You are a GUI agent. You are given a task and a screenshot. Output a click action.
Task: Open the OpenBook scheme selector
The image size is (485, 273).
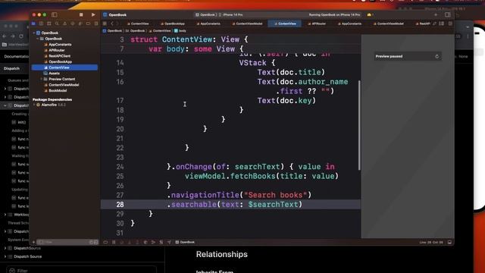pyautogui.click(x=205, y=15)
